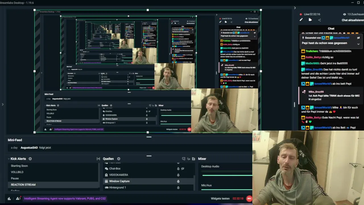Click the add folder icon in Quellen
This screenshot has height=205, width=364.
(193, 159)
